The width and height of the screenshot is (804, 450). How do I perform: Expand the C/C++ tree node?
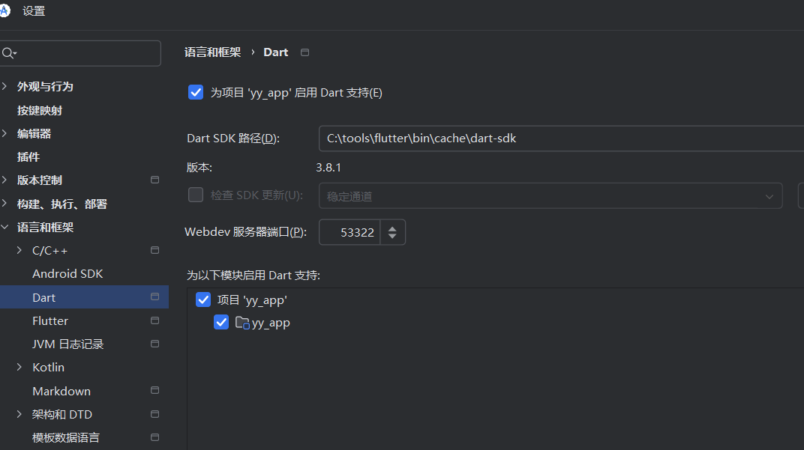(19, 249)
